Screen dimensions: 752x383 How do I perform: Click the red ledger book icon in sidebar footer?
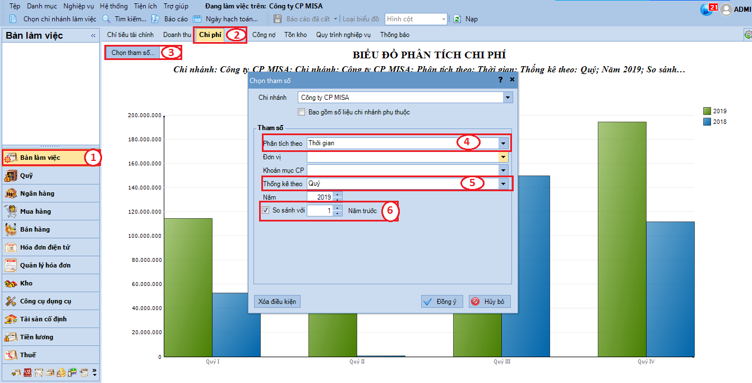pyautogui.click(x=27, y=372)
